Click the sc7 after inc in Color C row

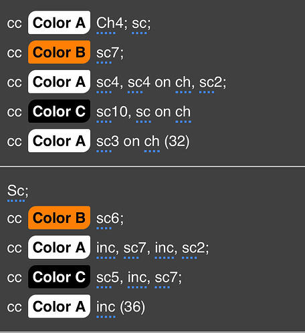[163, 278]
